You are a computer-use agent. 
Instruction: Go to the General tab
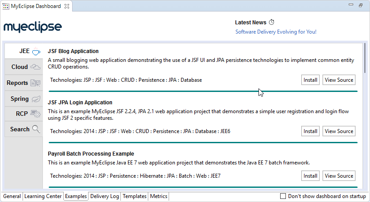click(12, 196)
